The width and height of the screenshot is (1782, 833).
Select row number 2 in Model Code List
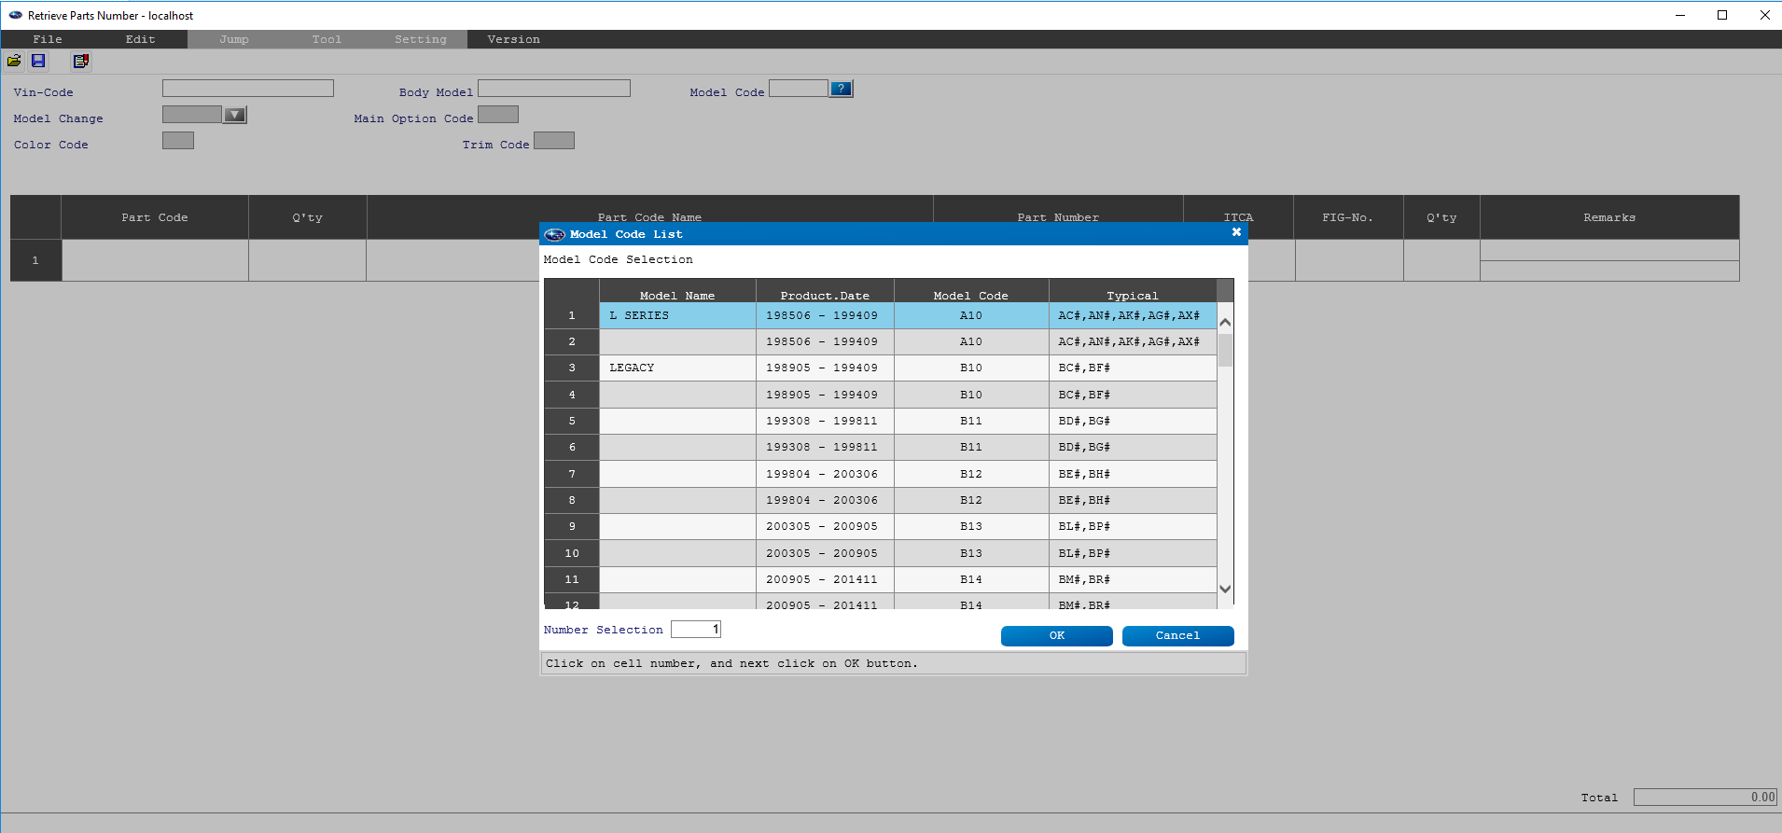tap(572, 341)
